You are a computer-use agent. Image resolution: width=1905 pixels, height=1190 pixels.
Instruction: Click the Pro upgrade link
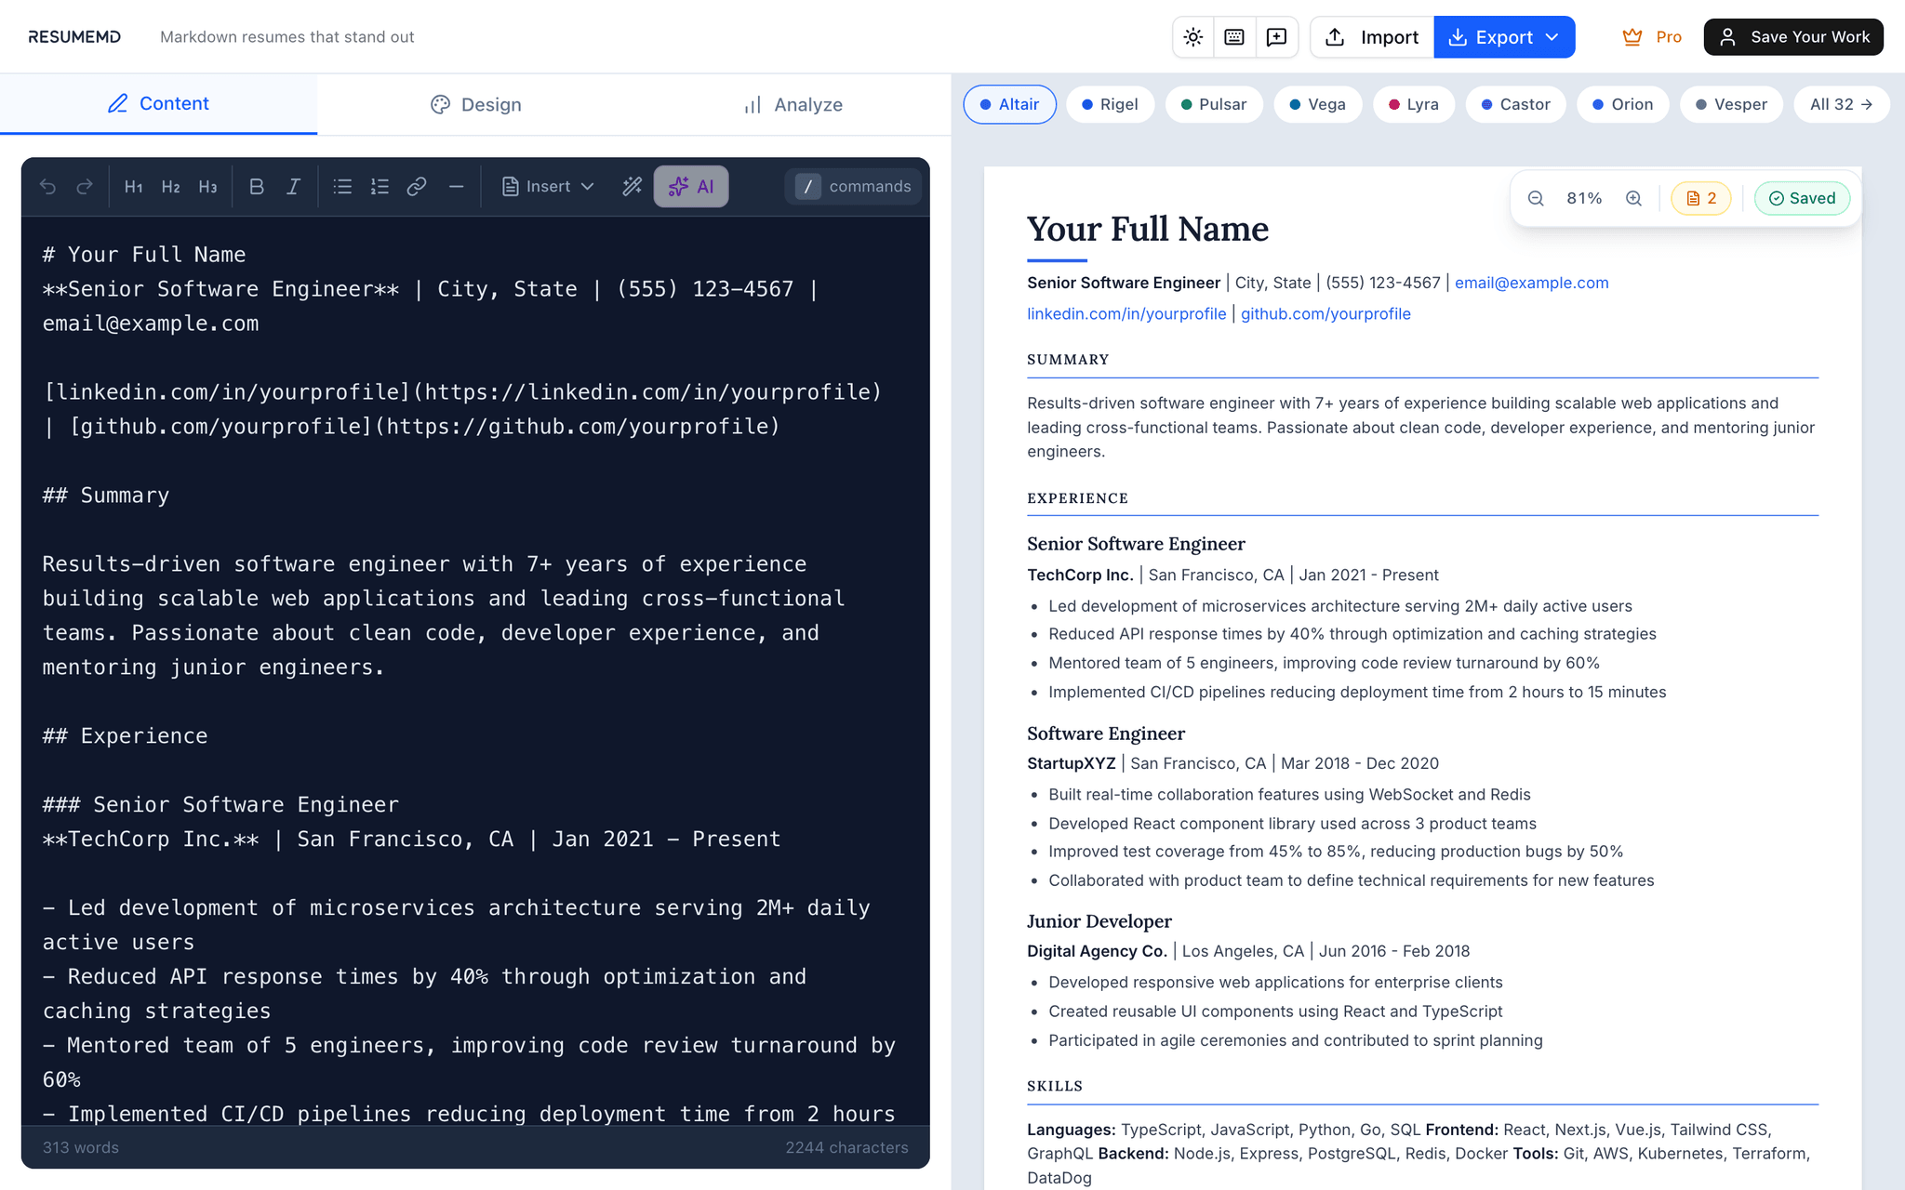click(x=1652, y=37)
